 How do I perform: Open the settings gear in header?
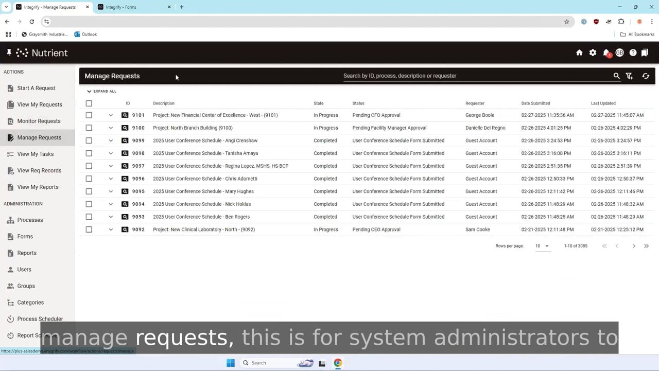pos(593,52)
